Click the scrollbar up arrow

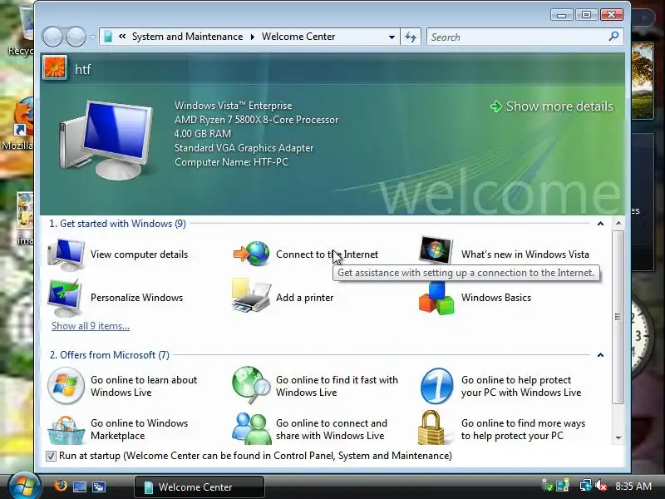tap(618, 223)
